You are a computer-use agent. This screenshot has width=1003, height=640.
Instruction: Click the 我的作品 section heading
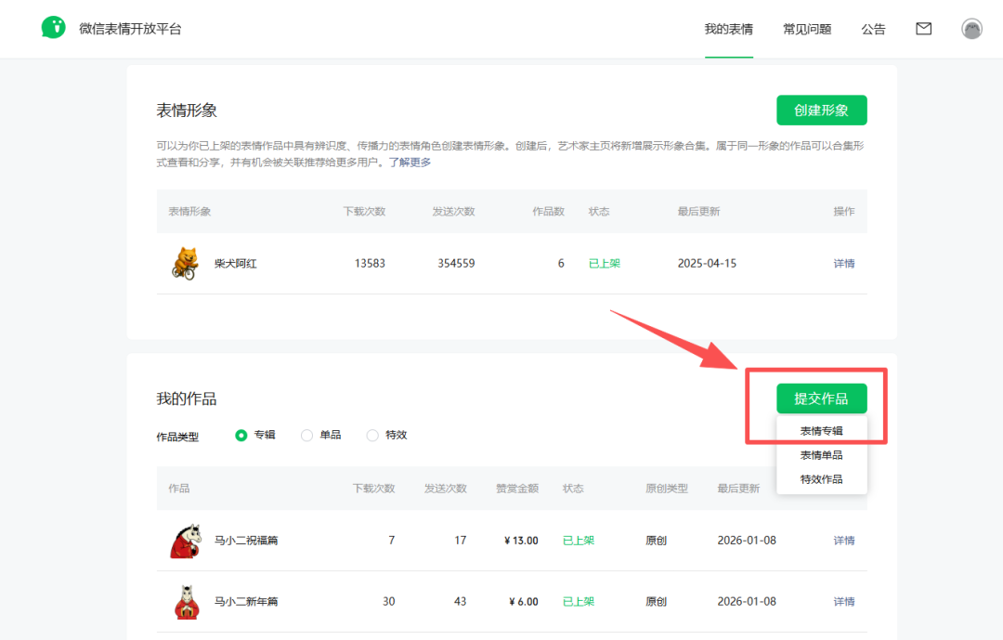click(187, 398)
